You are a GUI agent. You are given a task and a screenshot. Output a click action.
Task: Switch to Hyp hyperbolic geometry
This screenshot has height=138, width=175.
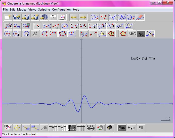point(131,128)
